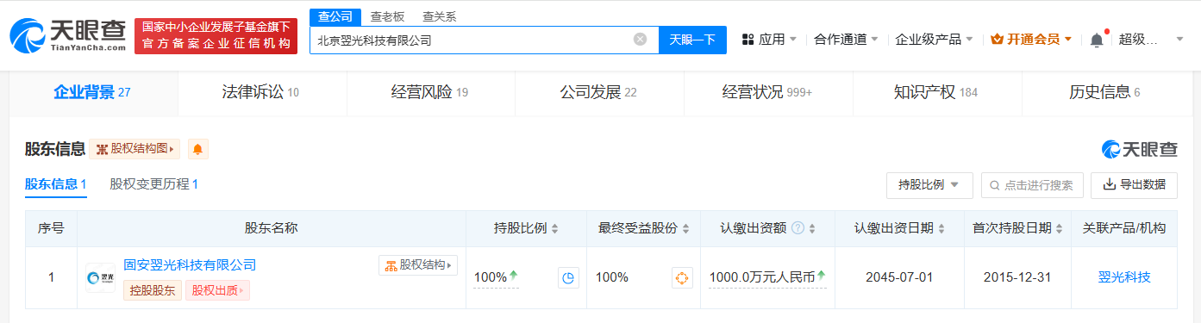
Task: Open the 持股比例 filter dropdown
Action: (929, 185)
